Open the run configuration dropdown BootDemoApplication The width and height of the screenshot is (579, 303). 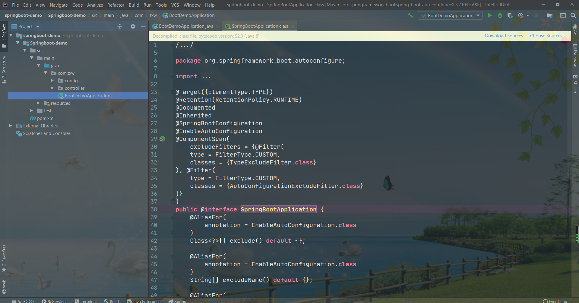[x=450, y=15]
